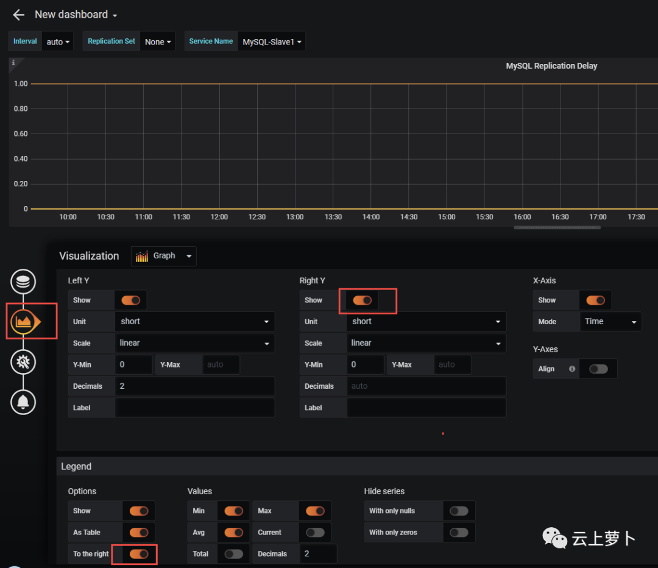Click the Right Y Decimals field

click(426, 386)
